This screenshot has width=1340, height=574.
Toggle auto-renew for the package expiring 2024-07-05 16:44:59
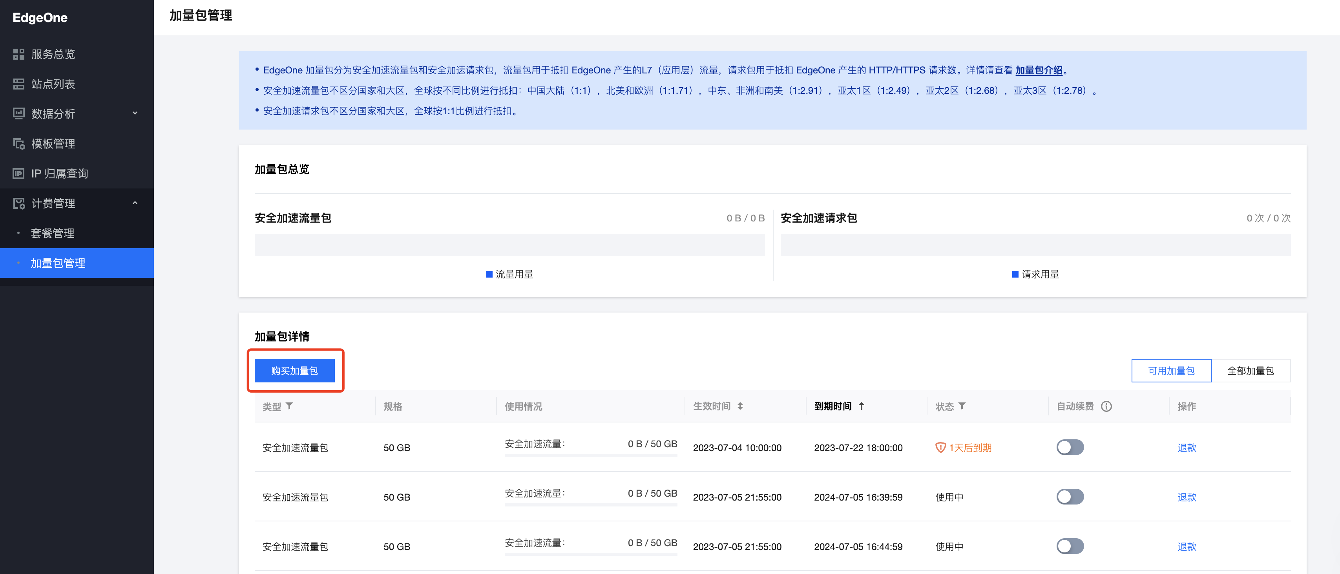tap(1070, 547)
